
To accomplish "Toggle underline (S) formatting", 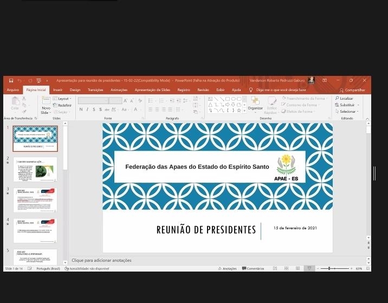I will coord(94,109).
